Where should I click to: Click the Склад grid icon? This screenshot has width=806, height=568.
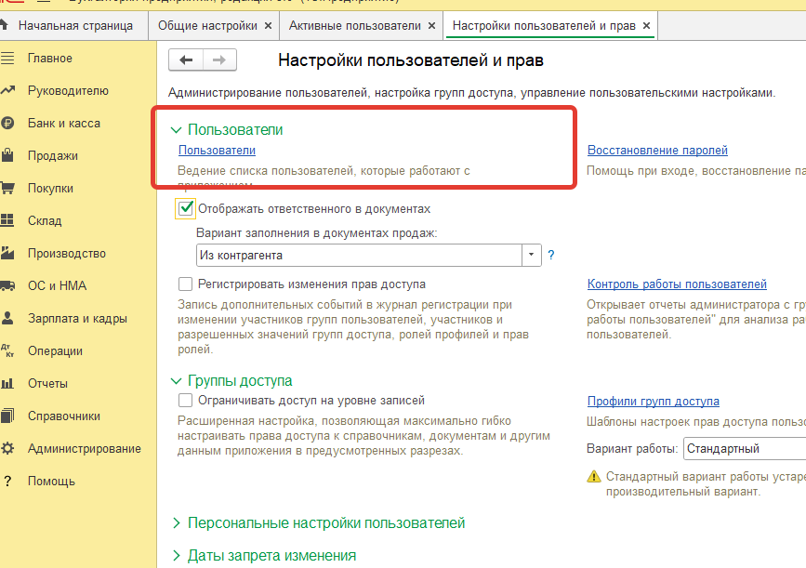[x=7, y=220]
